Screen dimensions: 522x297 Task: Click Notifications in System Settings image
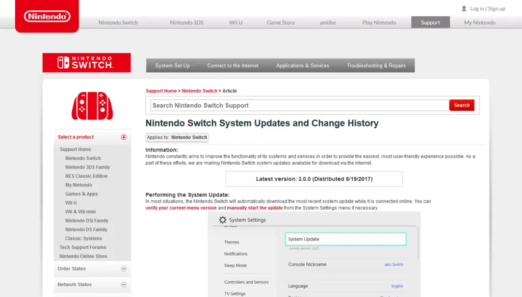tap(236, 254)
